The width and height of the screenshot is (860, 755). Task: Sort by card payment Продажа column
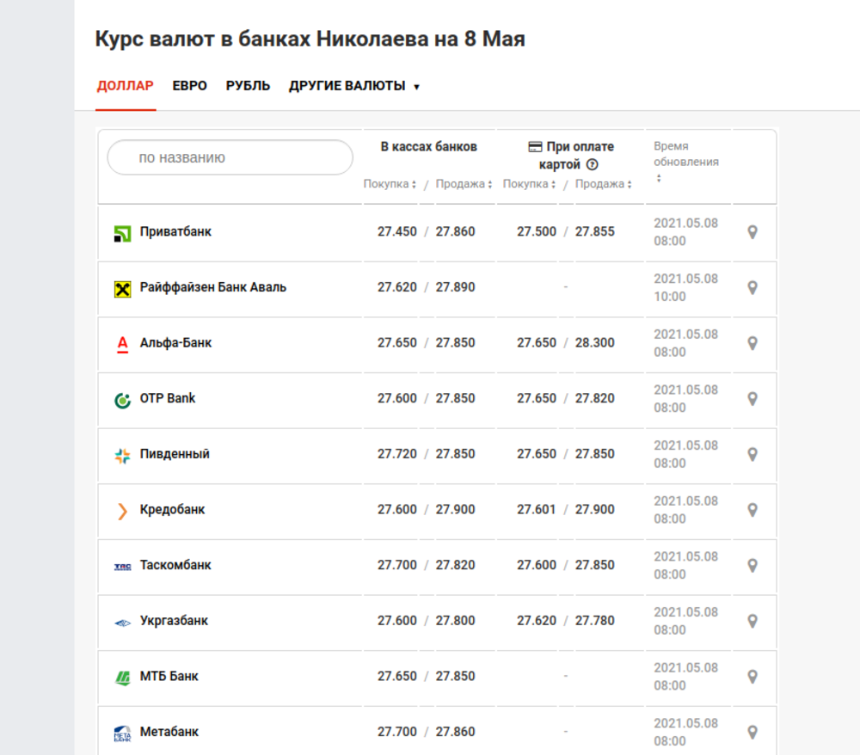tap(604, 184)
